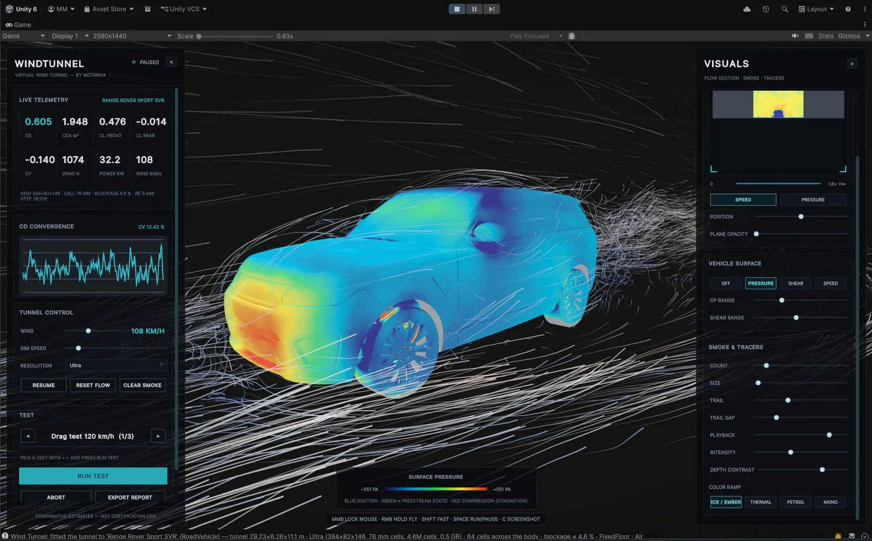Open the Resolution Ultra dropdown
Screen dimensions: 872x541
117,366
